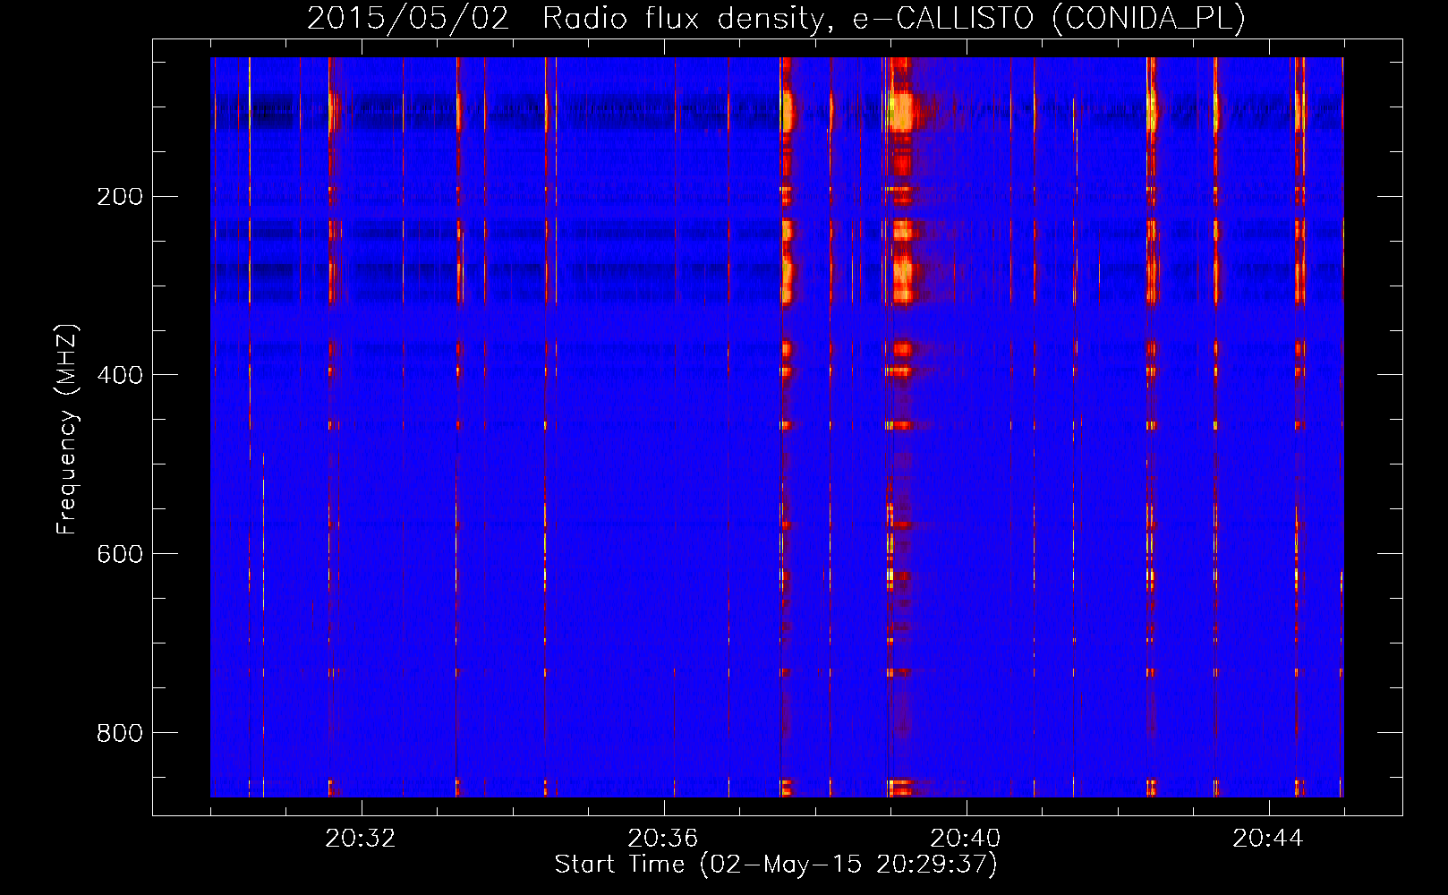Screen dimensions: 1448x895
Task: Click the 800 frequency tick label
Action: coord(120,733)
